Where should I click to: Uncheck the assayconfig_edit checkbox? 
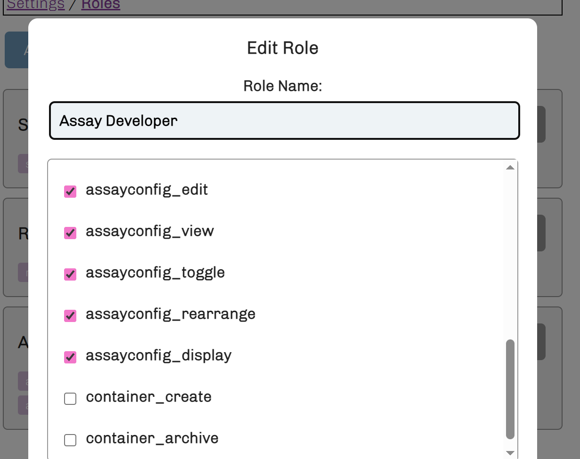[70, 192]
